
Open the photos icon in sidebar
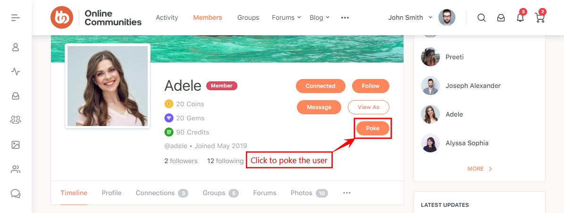coord(16,145)
